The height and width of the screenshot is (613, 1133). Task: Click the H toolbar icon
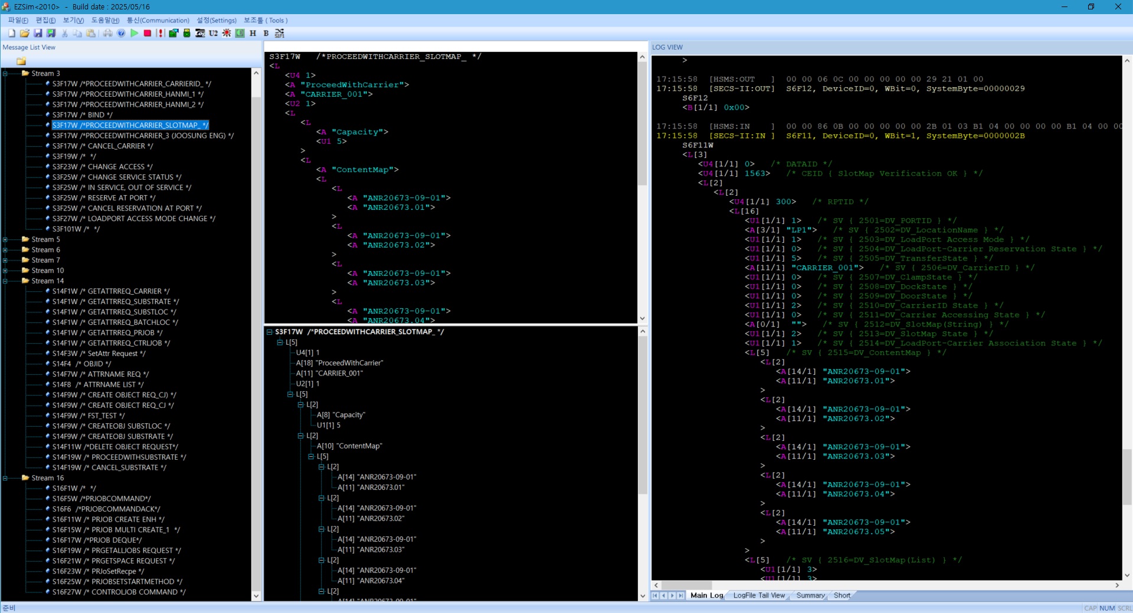(253, 33)
